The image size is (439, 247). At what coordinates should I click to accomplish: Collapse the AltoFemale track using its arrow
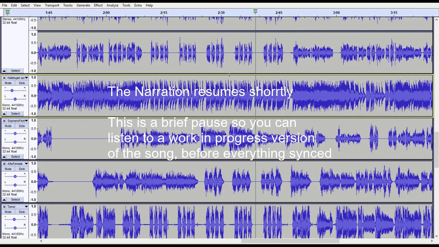coord(4,199)
